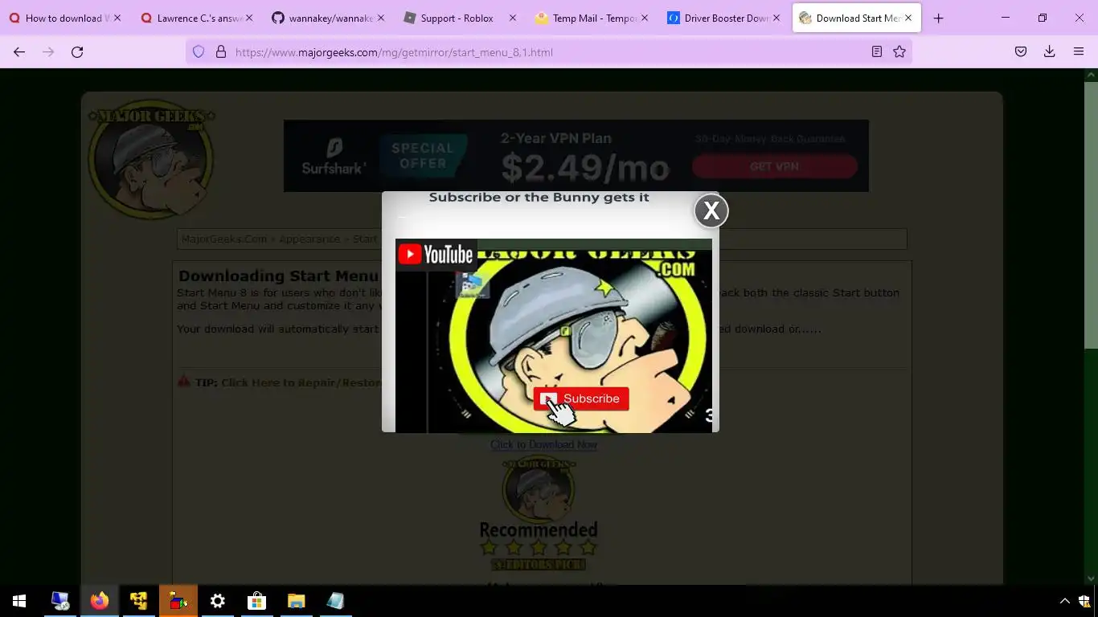Click the highlighted colorful blocks taskbar app
This screenshot has height=617, width=1098.
pyautogui.click(x=178, y=601)
